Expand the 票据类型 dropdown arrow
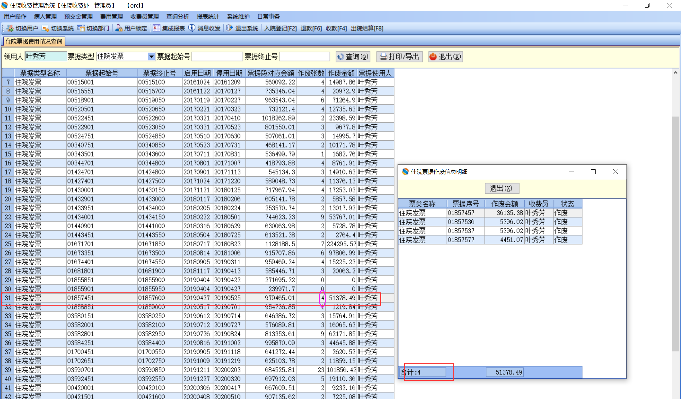681x399 pixels. pos(152,57)
